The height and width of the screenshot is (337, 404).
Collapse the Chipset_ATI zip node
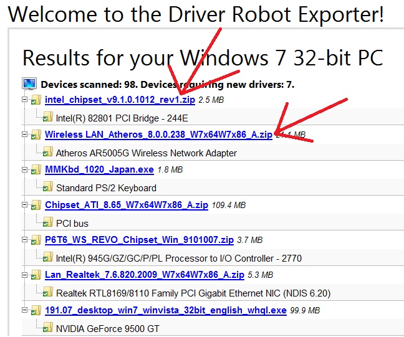24,205
